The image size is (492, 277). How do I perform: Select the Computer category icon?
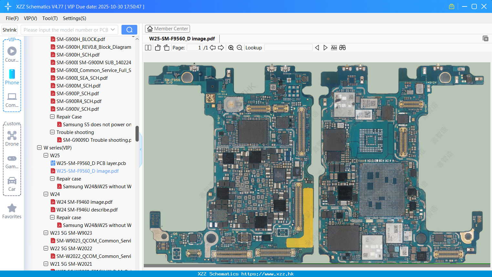(12, 100)
